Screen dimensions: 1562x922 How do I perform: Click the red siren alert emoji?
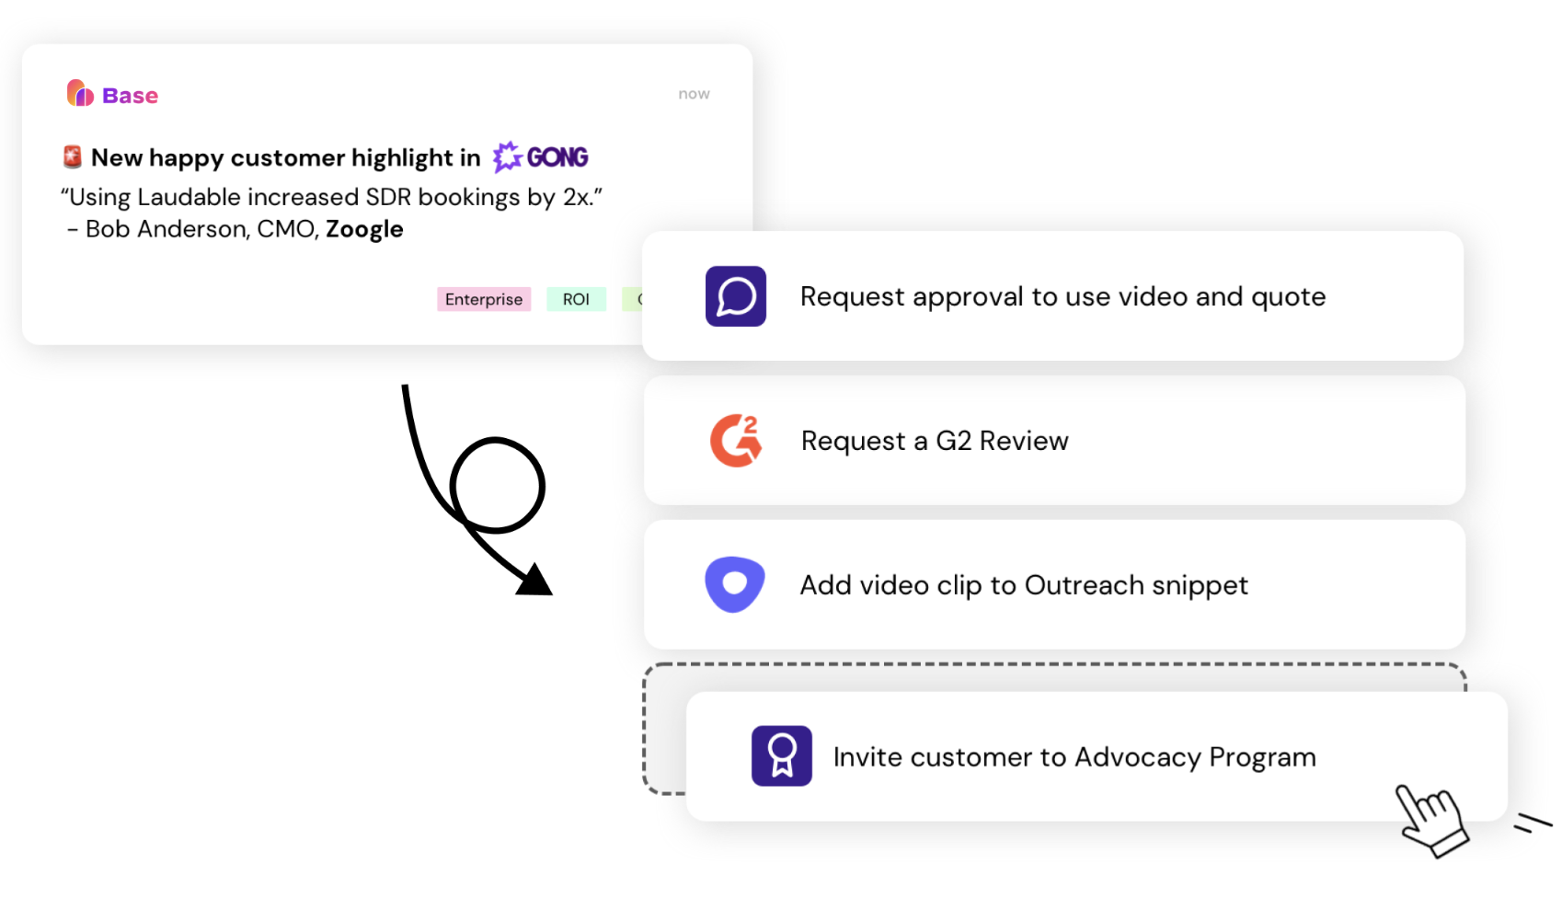[x=72, y=157]
